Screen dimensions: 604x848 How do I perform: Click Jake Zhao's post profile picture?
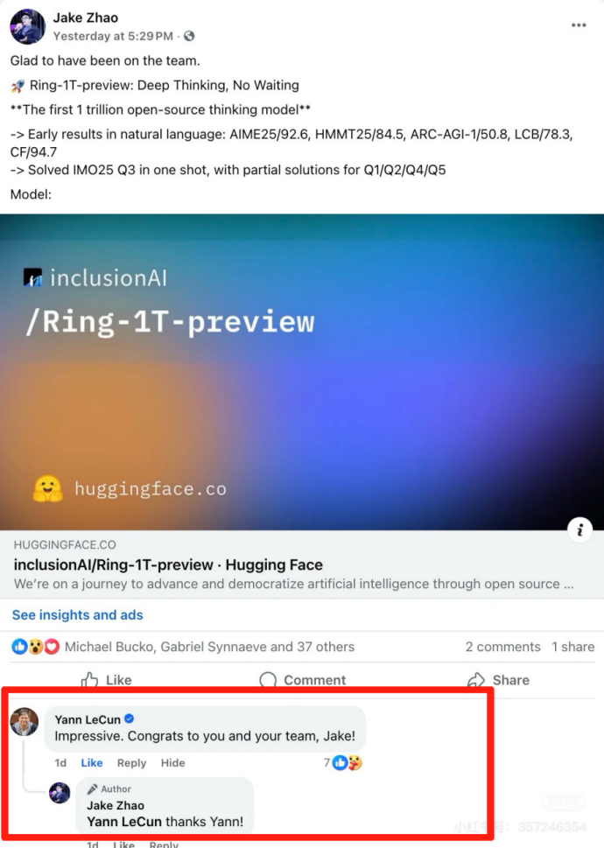coord(27,26)
